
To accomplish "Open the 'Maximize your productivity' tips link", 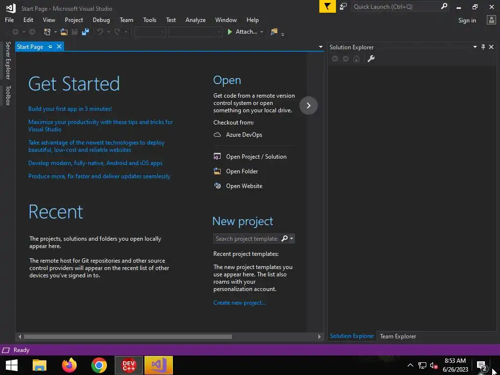I will [x=101, y=125].
